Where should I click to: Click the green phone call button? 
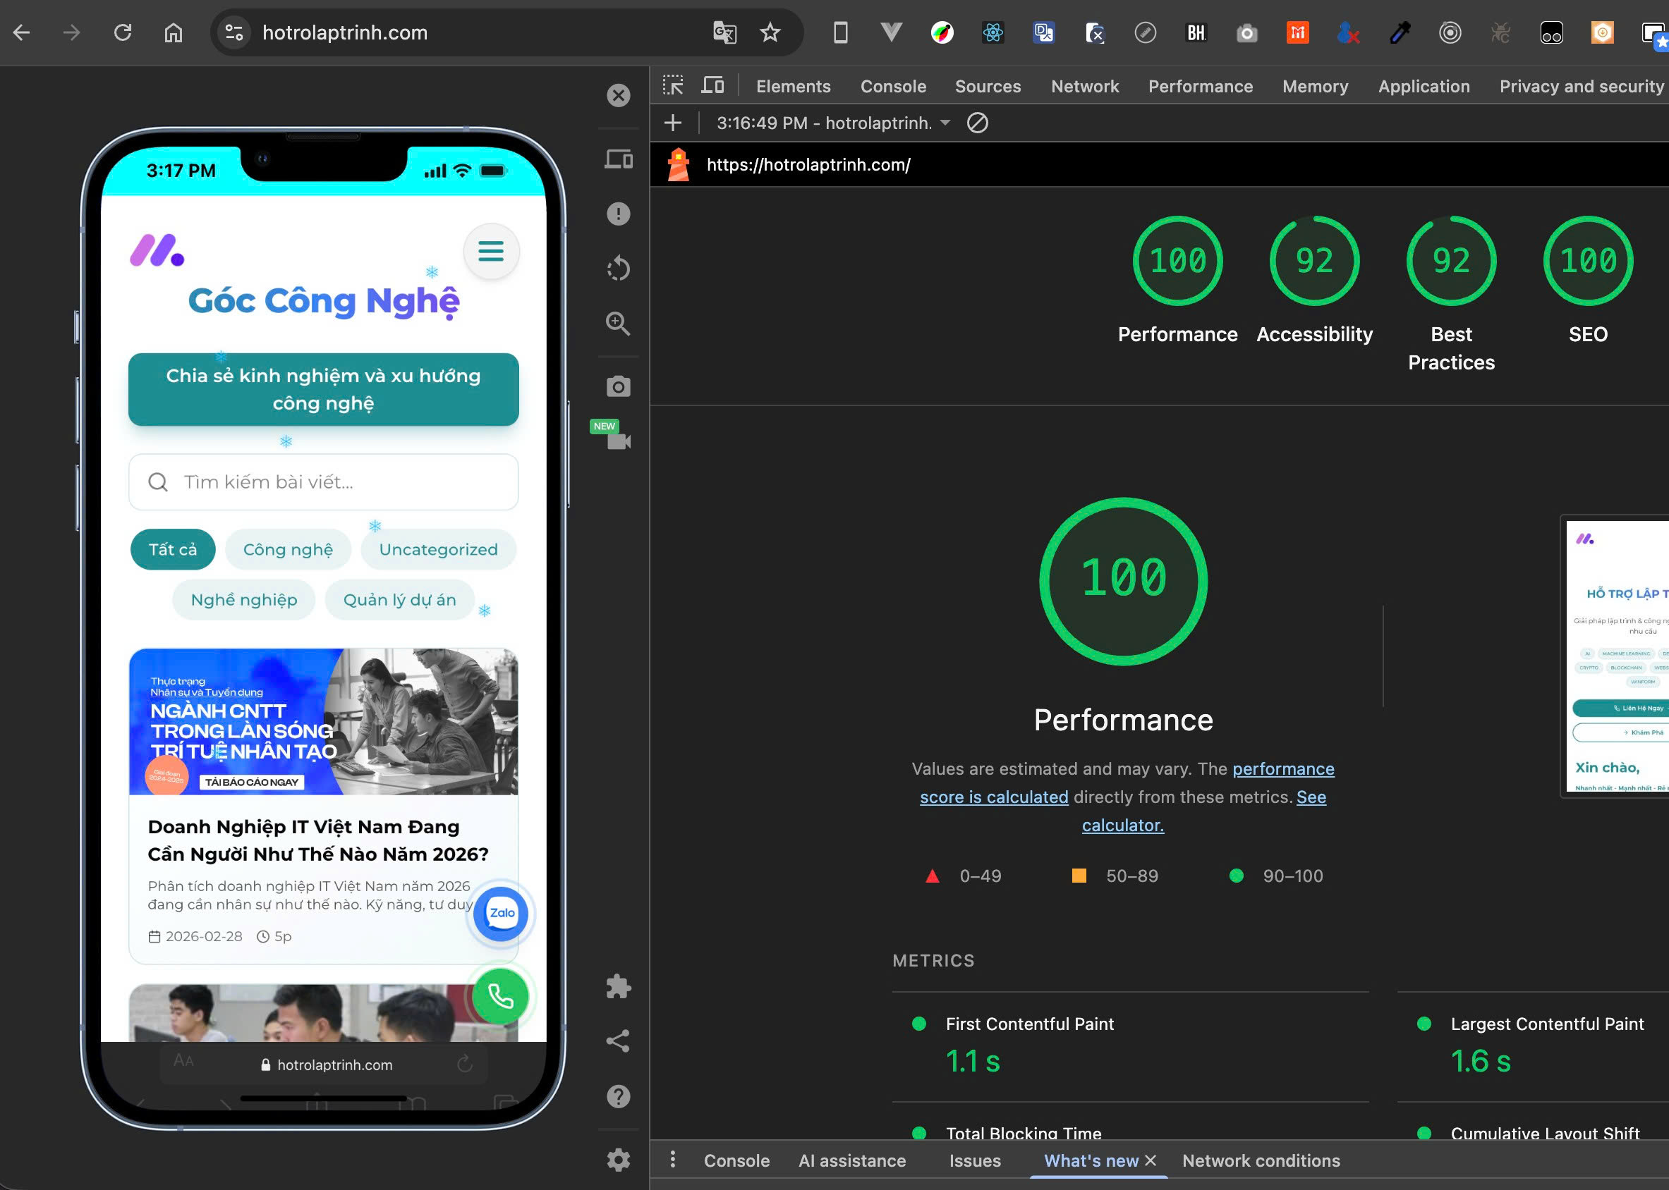(500, 996)
